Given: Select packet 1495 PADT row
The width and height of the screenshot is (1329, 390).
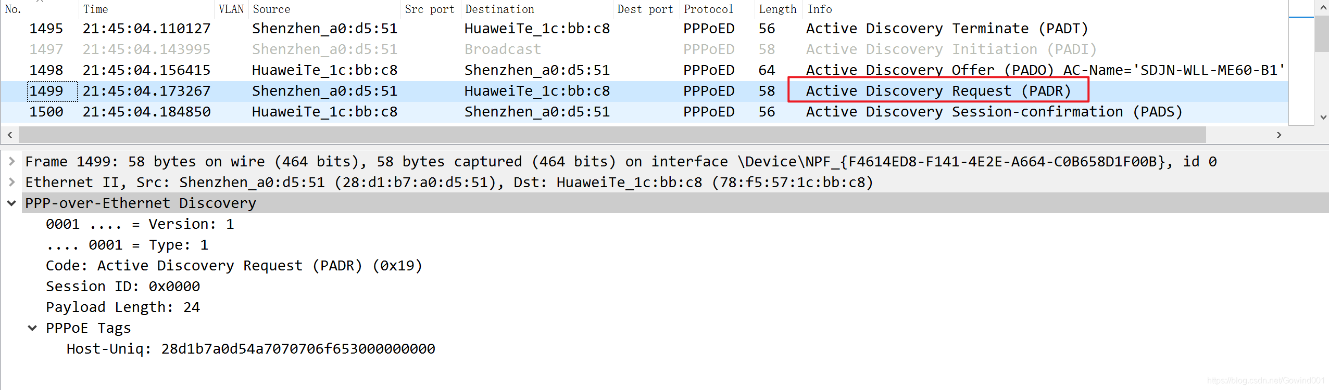Looking at the screenshot, I should (645, 29).
